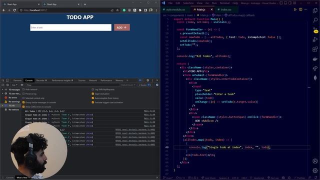Click the browser Back arrow
This screenshot has height=180, width=320.
(x=4, y=10)
